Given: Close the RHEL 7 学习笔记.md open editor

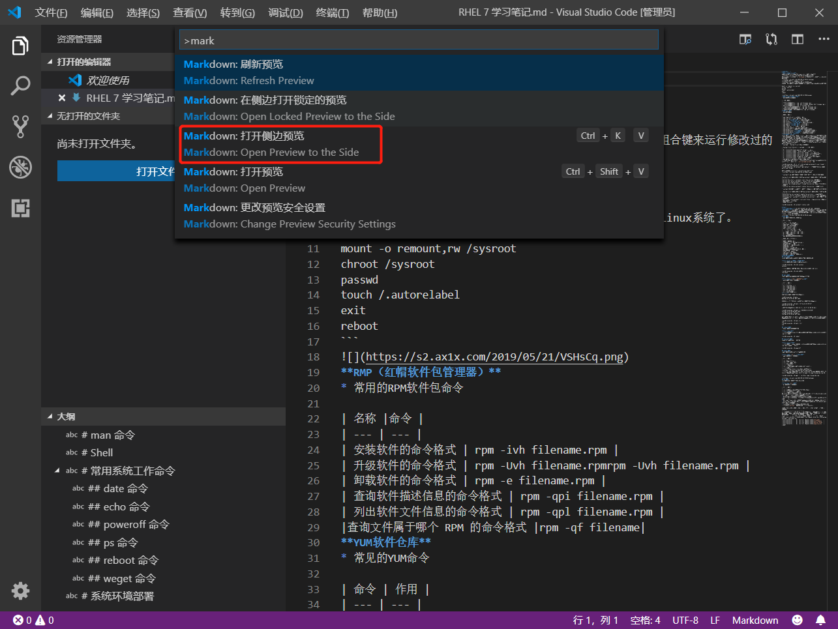Looking at the screenshot, I should coord(62,98).
